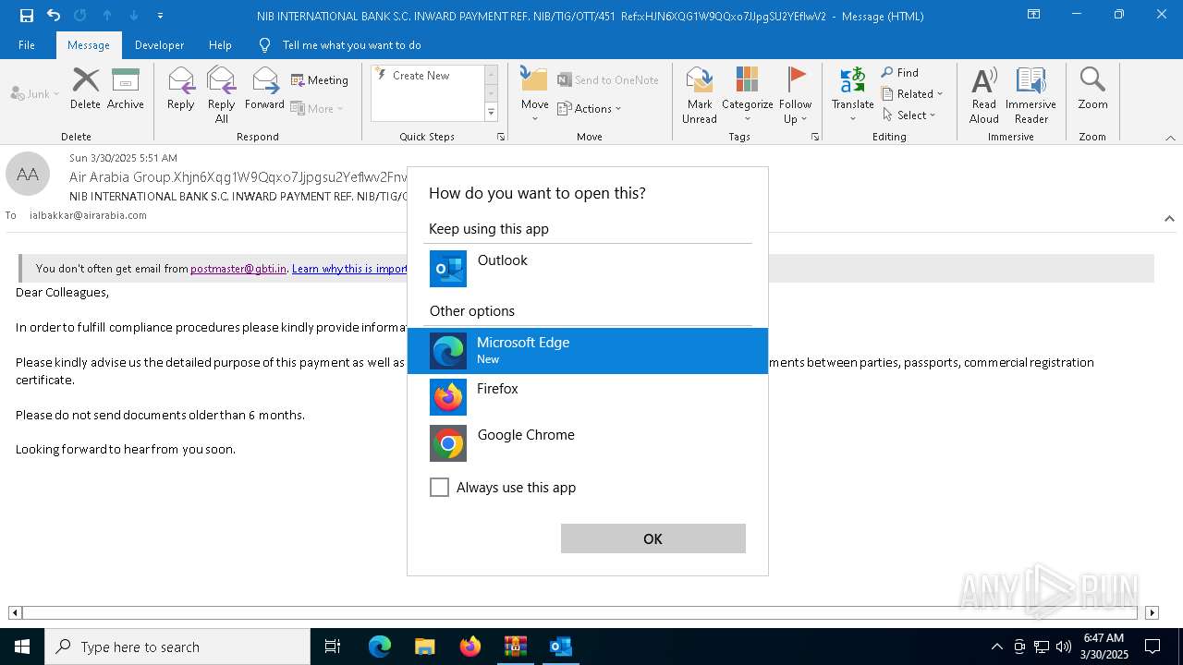Show hidden system tray icons
This screenshot has height=665, width=1183.
tap(996, 647)
